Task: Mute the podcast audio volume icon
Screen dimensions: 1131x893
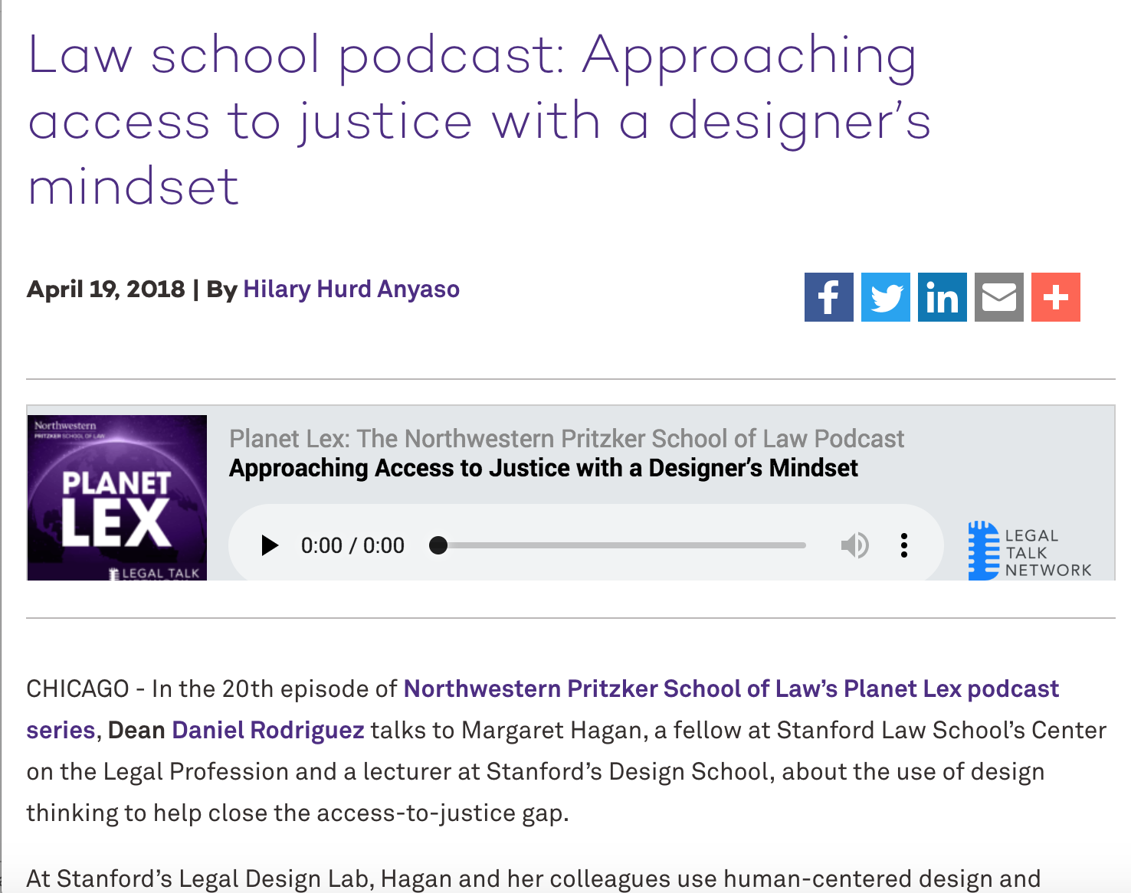Action: point(854,545)
